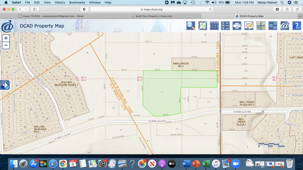The image size is (303, 170).
Task: Open the Help menu
Action: pyautogui.click(x=108, y=2)
